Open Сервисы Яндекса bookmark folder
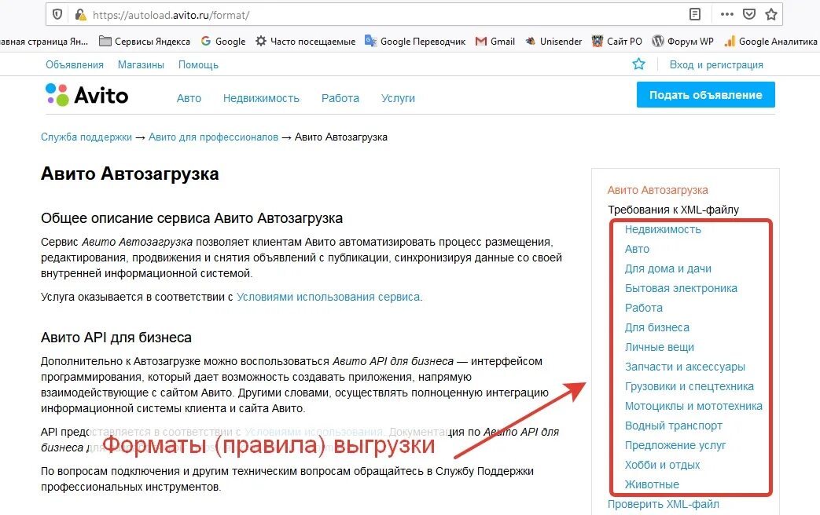820x515 pixels. (x=145, y=42)
